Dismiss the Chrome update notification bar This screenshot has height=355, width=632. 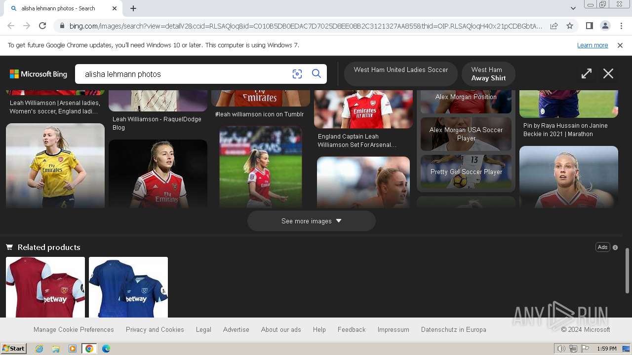[620, 45]
